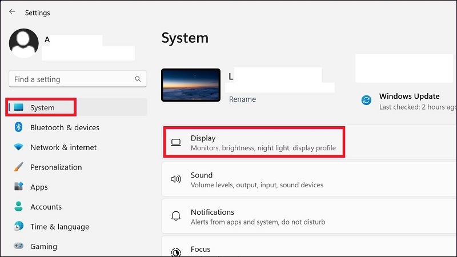Viewport: 457px width, 257px height.
Task: Click the Time & language globe icon
Action: point(18,226)
